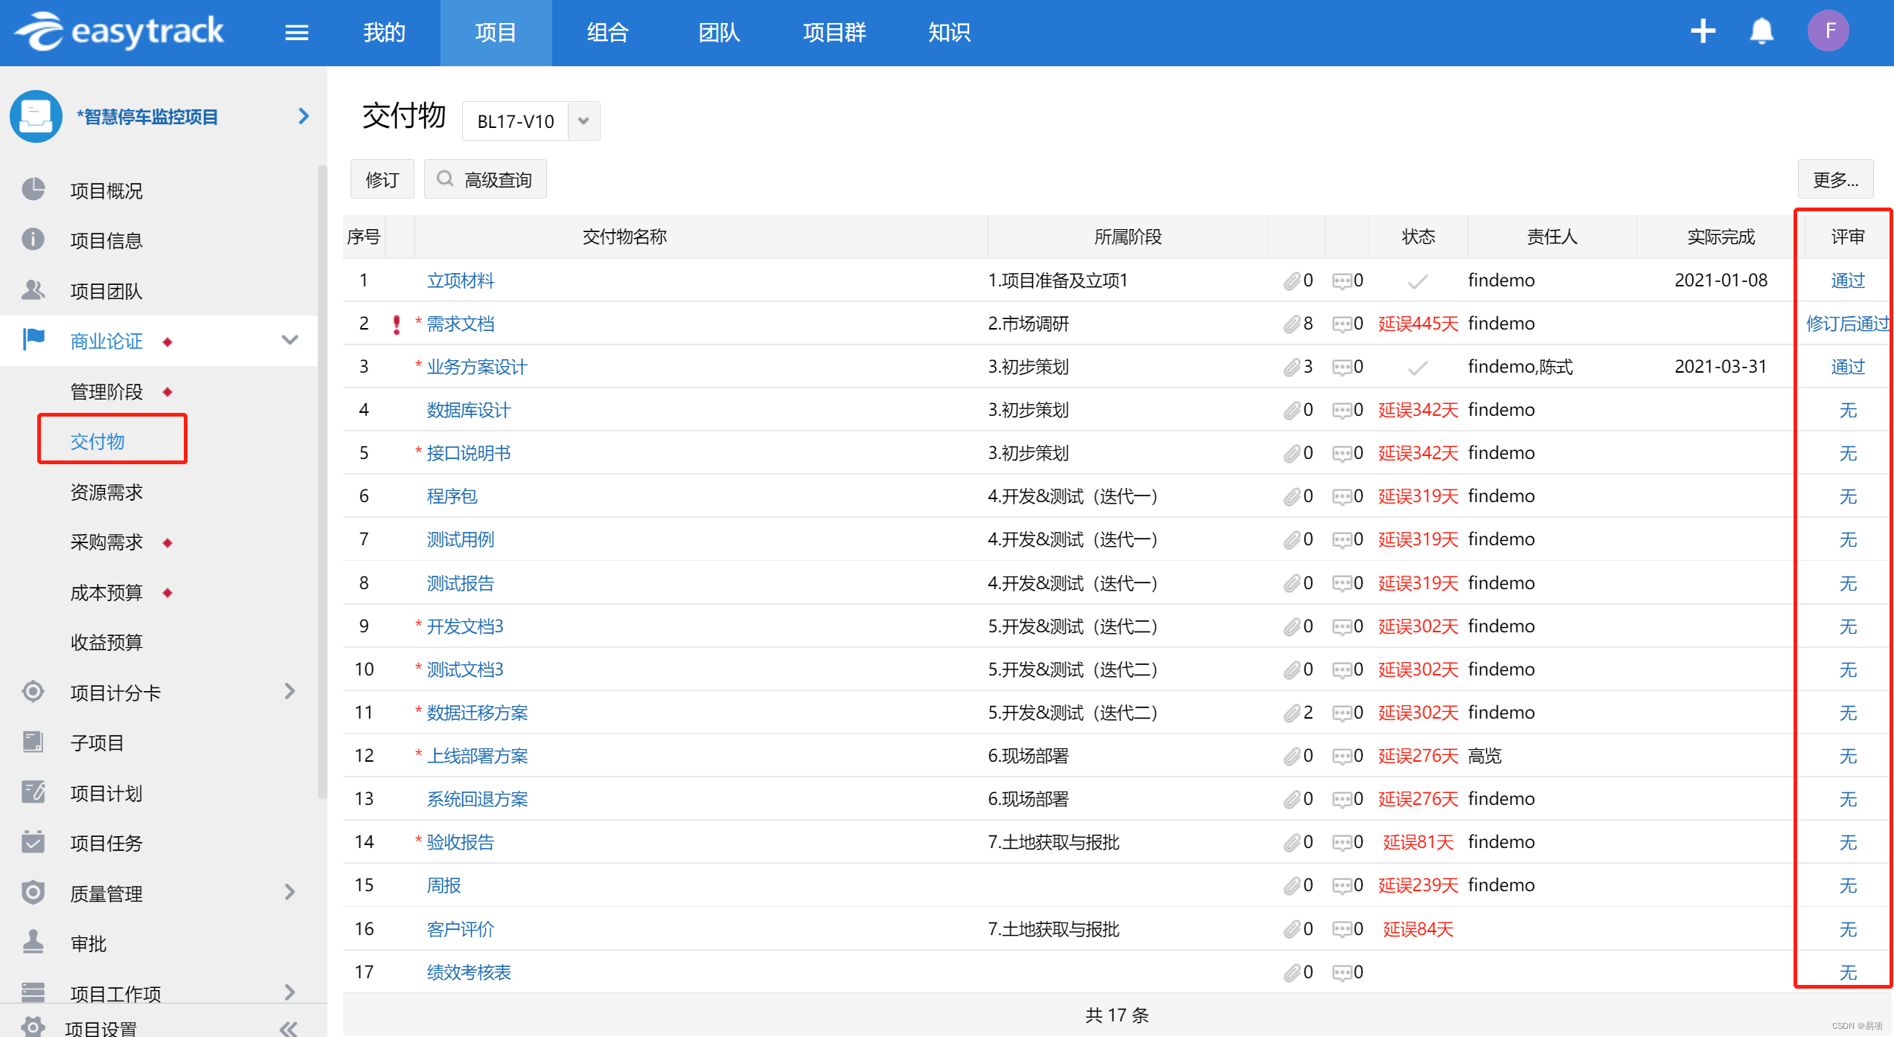The height and width of the screenshot is (1037, 1894).
Task: Select 管理阶段 in sidebar
Action: coord(106,391)
